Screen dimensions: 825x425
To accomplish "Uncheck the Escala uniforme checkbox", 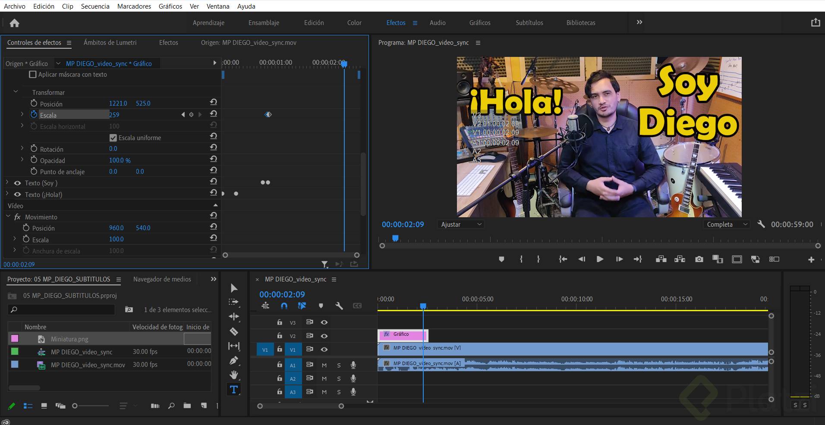I will point(113,138).
